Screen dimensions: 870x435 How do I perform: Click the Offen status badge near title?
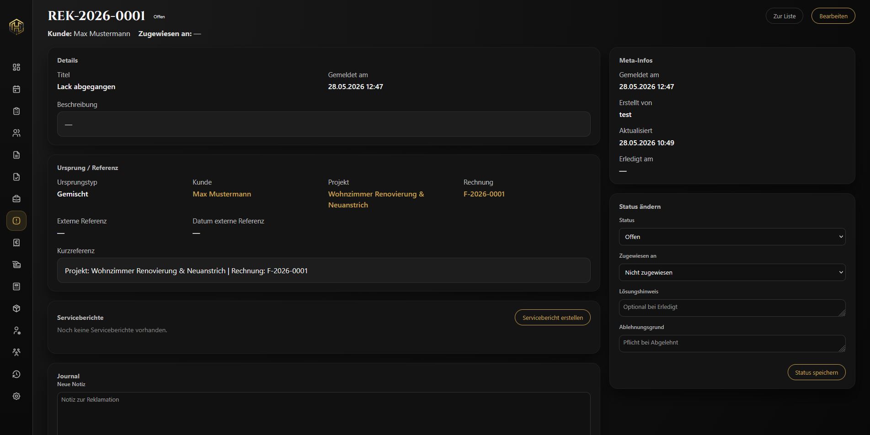tap(159, 17)
